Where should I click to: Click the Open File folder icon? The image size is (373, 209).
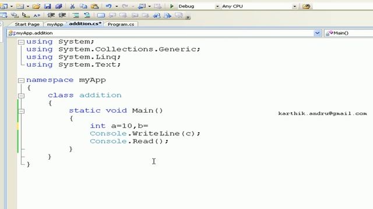36,6
